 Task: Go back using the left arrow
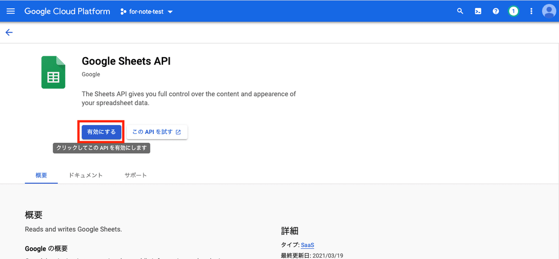pos(9,32)
